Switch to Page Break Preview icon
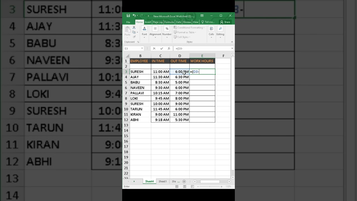 192,186
